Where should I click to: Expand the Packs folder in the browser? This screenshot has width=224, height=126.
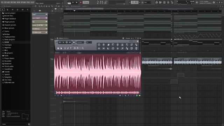(6, 56)
